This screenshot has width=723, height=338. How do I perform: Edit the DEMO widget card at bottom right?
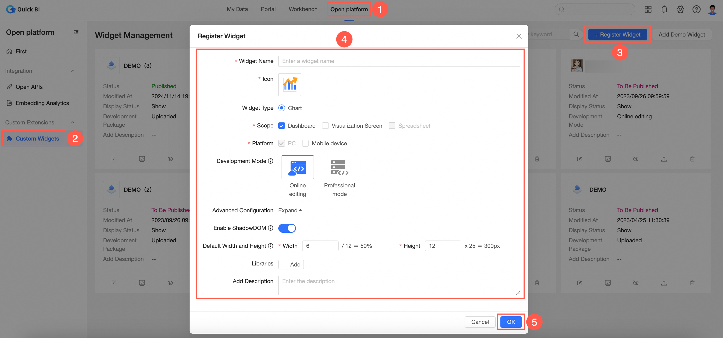coord(580,283)
